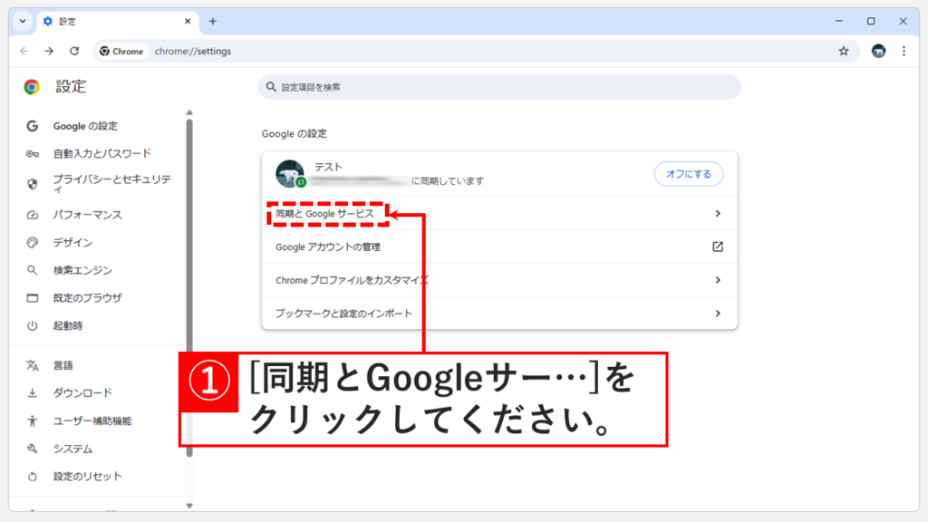
Task: Click the wrench icon beside システム
Action: pyautogui.click(x=31, y=449)
